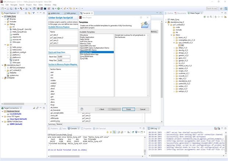
Task: Collapse the Debug folder in Project Explorer
Action: pyautogui.click(x=4, y=25)
